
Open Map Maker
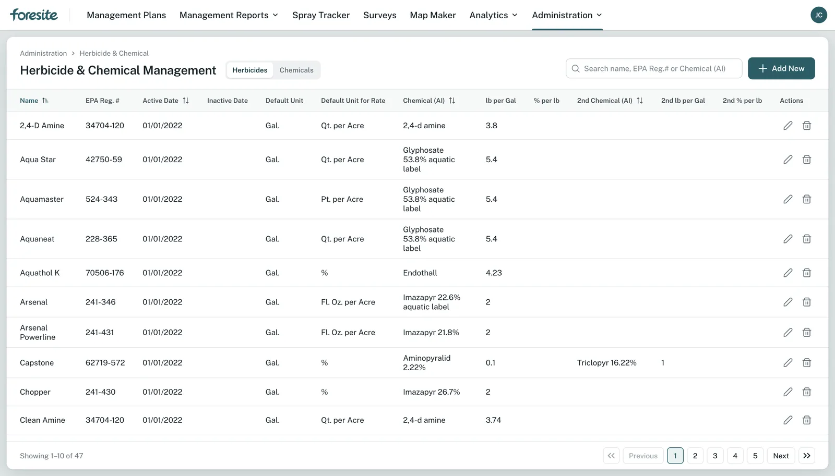click(x=433, y=15)
